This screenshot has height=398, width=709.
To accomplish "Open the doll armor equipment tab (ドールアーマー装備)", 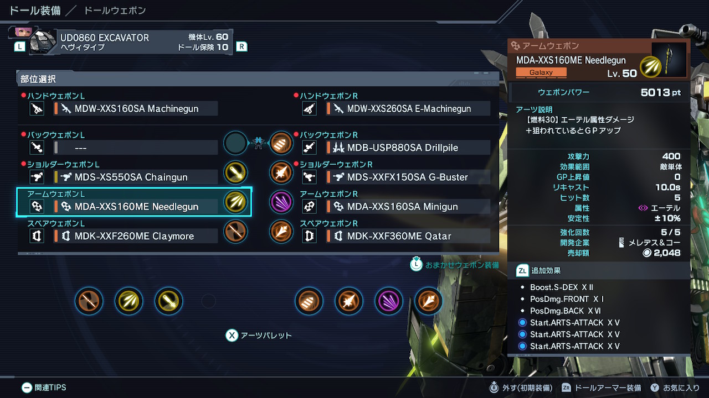I will tap(602, 388).
